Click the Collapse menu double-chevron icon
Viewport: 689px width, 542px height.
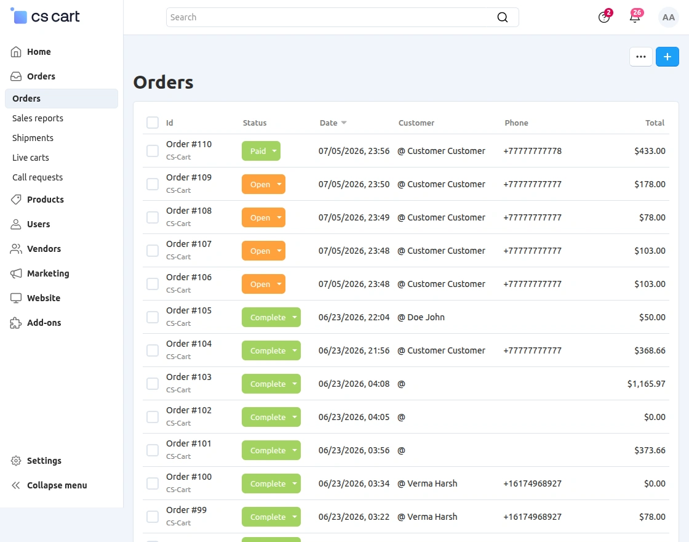pyautogui.click(x=16, y=485)
